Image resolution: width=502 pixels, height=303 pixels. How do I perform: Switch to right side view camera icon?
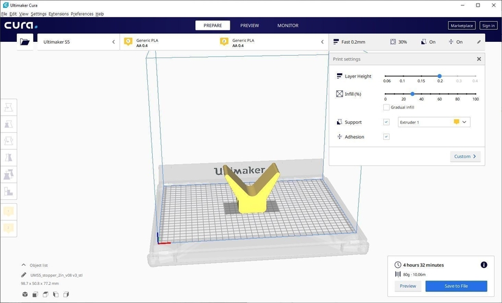point(66,295)
